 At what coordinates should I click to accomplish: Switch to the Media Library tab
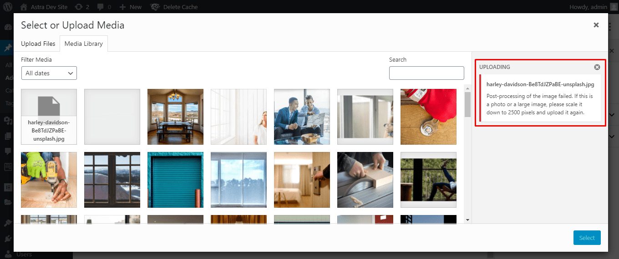pyautogui.click(x=84, y=44)
